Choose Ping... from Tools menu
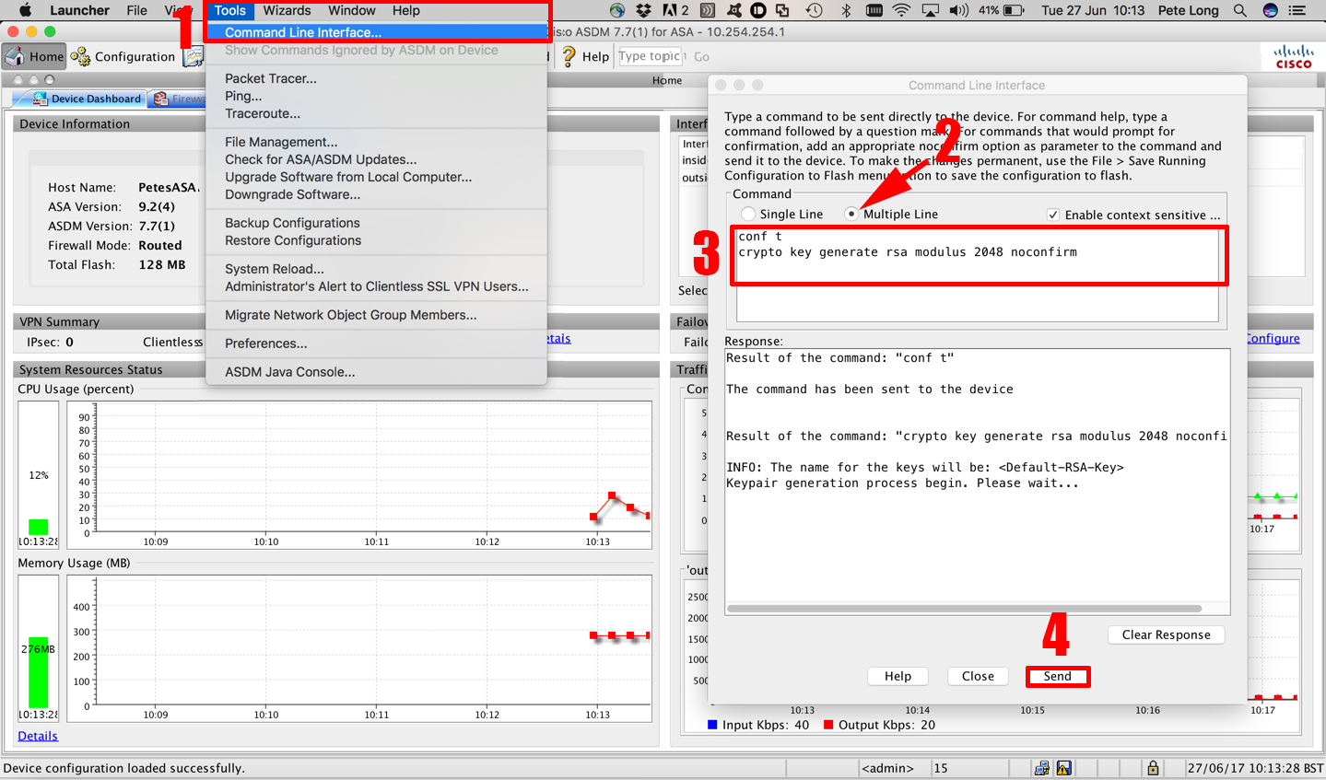The height and width of the screenshot is (780, 1326). (x=376, y=96)
